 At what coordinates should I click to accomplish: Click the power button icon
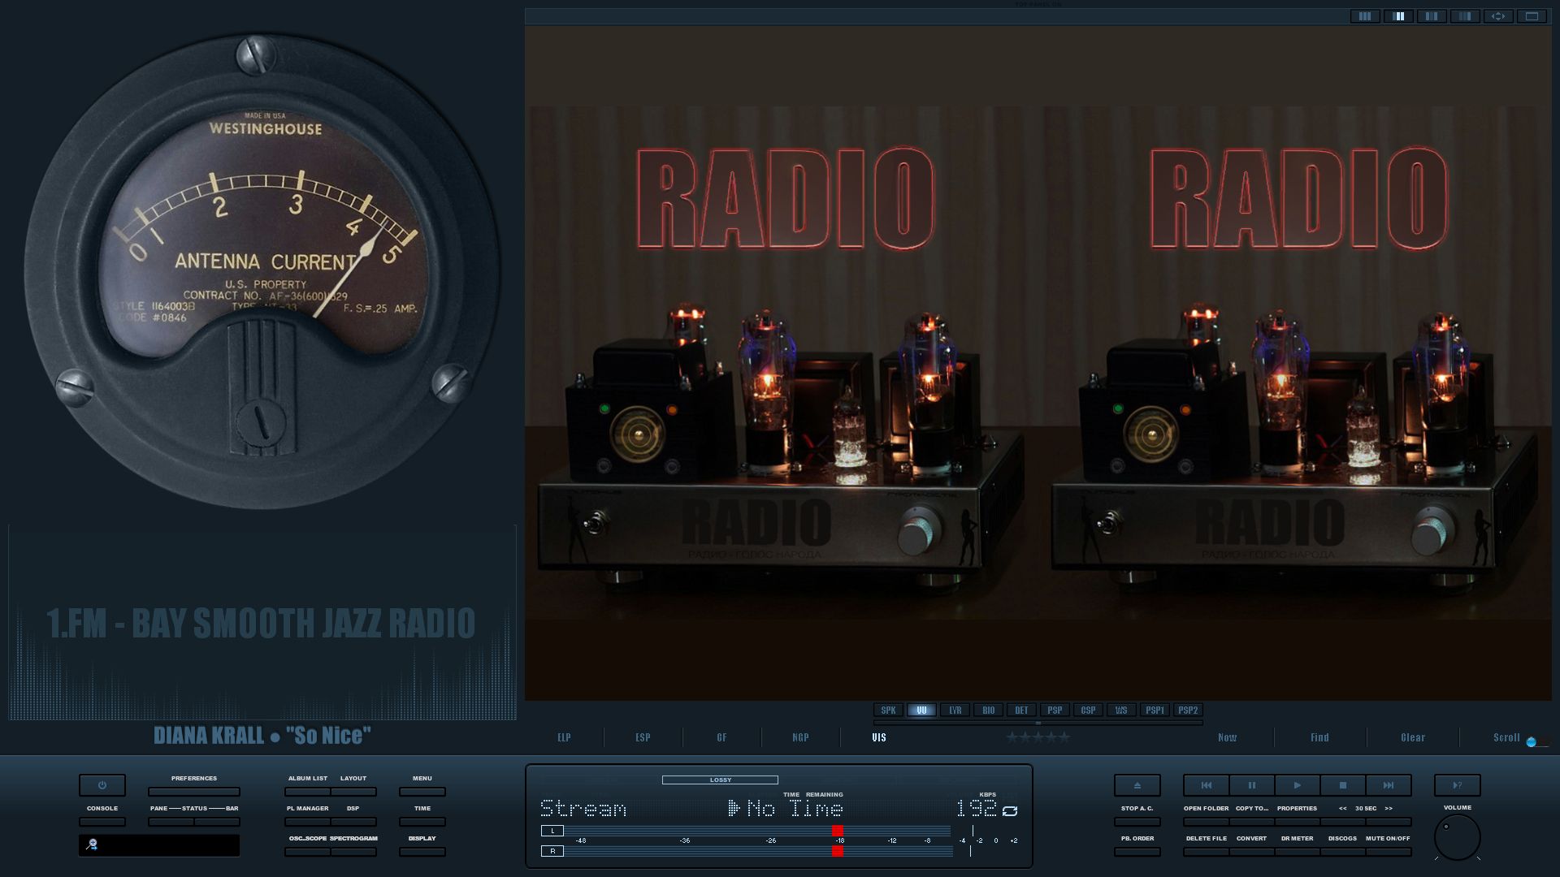(x=102, y=785)
